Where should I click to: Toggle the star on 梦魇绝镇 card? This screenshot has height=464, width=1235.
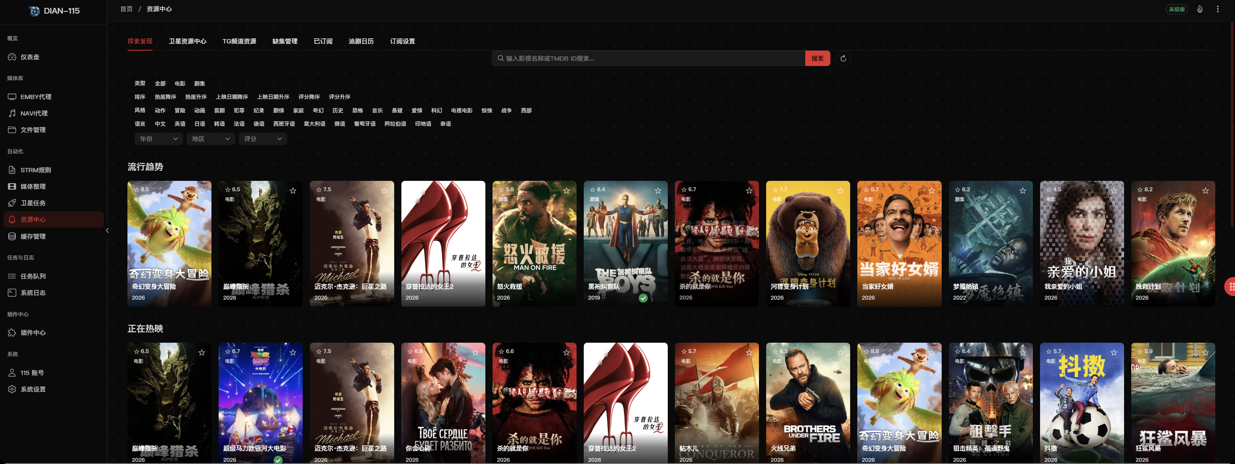click(1022, 191)
